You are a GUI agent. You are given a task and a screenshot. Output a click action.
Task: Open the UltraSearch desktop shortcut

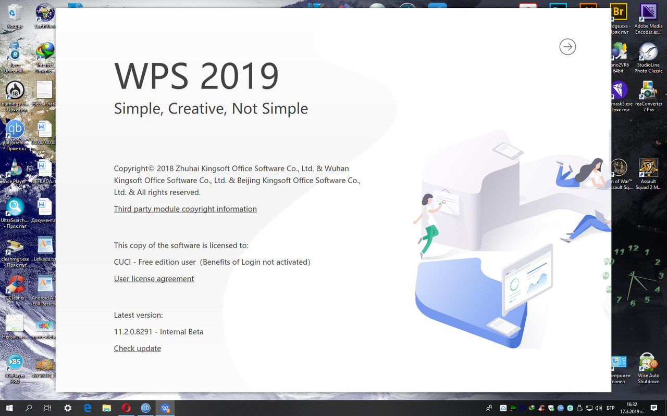click(15, 213)
